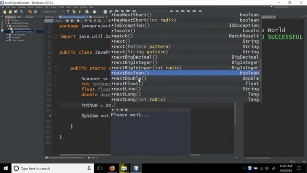
Task: Click the Redo arrow icon
Action: (x=35, y=12)
